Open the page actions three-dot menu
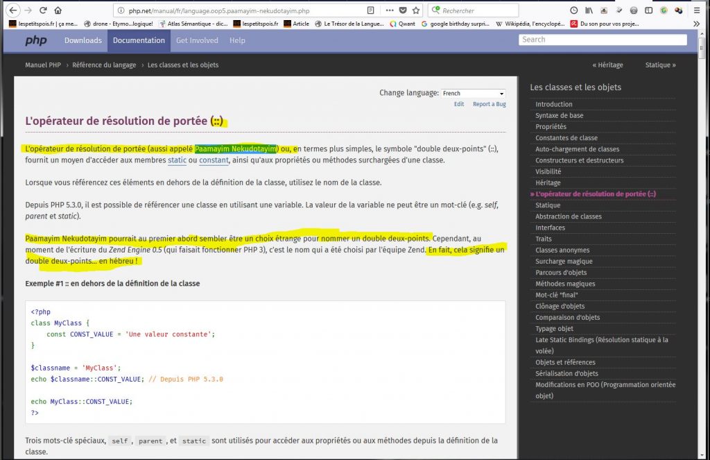This screenshot has height=460, width=710. (x=388, y=10)
